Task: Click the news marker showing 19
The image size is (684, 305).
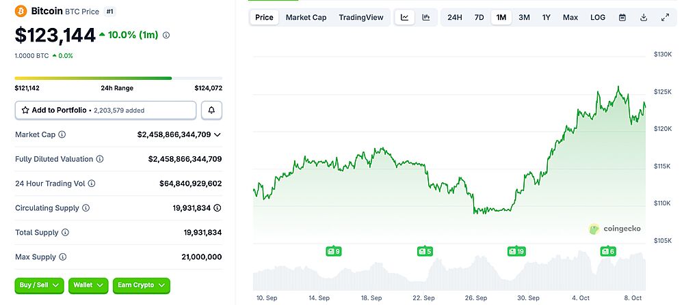Action: [516, 251]
